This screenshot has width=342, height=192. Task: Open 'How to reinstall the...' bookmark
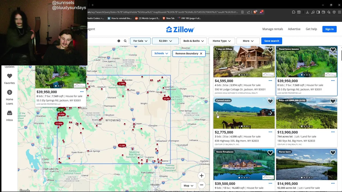click(x=119, y=18)
